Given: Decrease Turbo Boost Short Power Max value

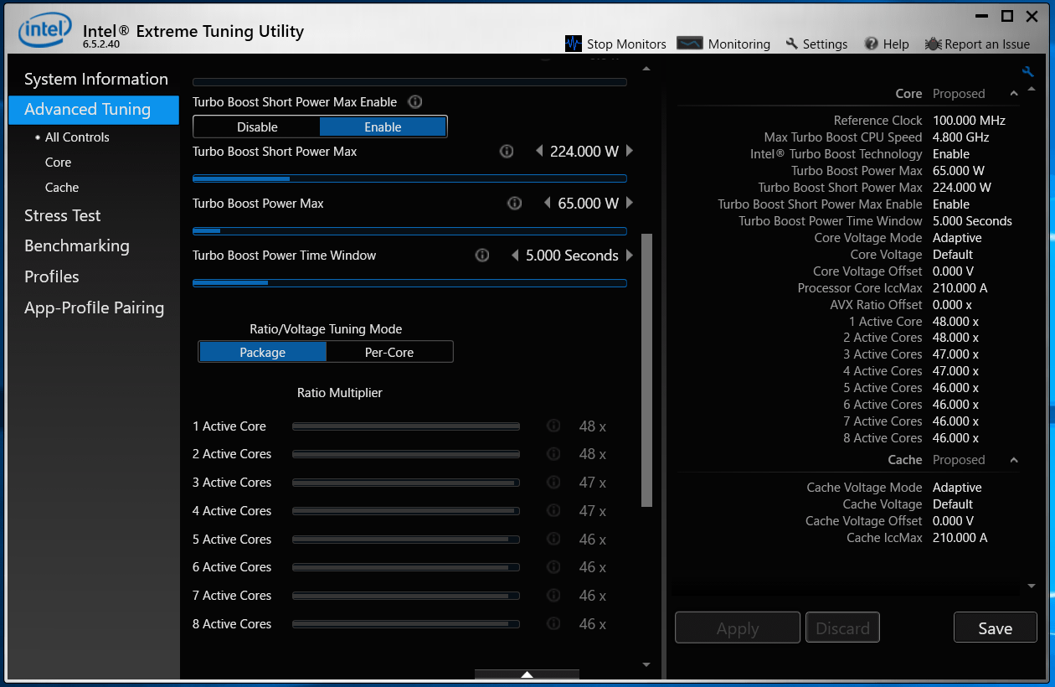Looking at the screenshot, I should [x=539, y=152].
